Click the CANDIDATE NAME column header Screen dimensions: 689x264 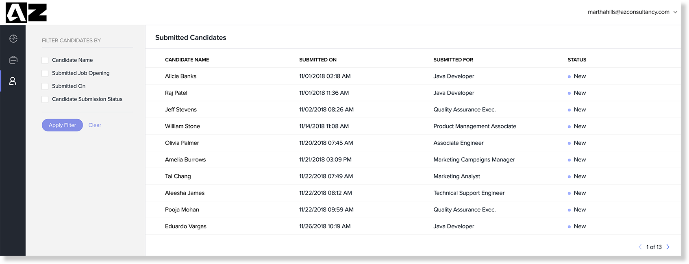pyautogui.click(x=187, y=60)
